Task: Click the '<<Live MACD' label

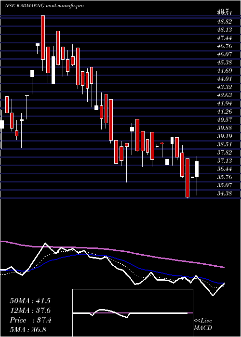Action: point(203,324)
